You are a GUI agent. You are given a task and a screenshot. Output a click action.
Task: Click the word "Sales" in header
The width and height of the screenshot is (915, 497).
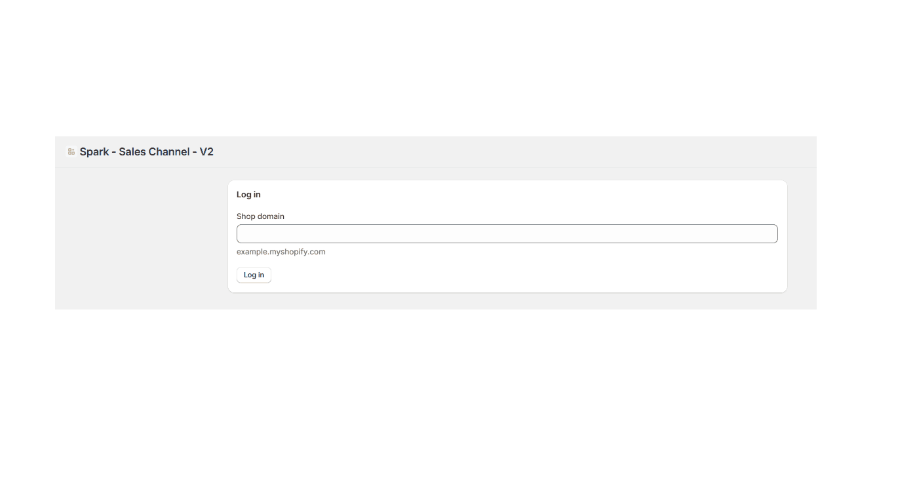click(134, 152)
